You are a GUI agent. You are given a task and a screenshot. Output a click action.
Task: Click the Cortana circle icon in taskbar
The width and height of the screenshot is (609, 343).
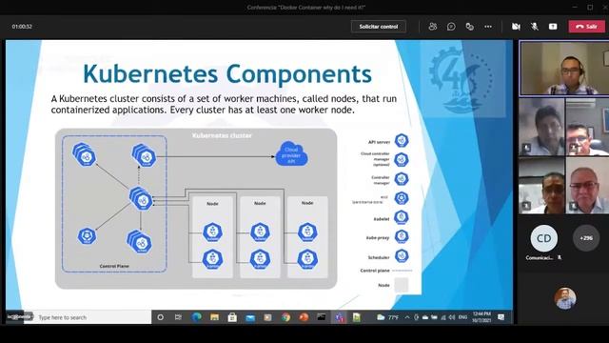tap(160, 317)
